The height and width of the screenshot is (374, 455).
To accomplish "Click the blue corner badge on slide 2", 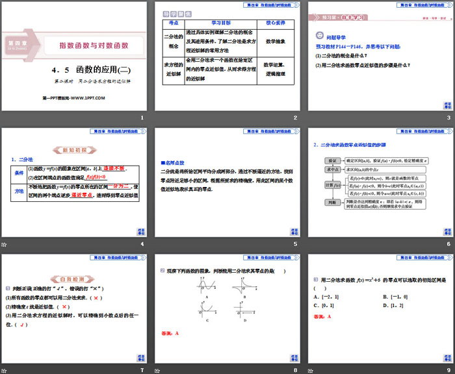I will tap(292, 106).
